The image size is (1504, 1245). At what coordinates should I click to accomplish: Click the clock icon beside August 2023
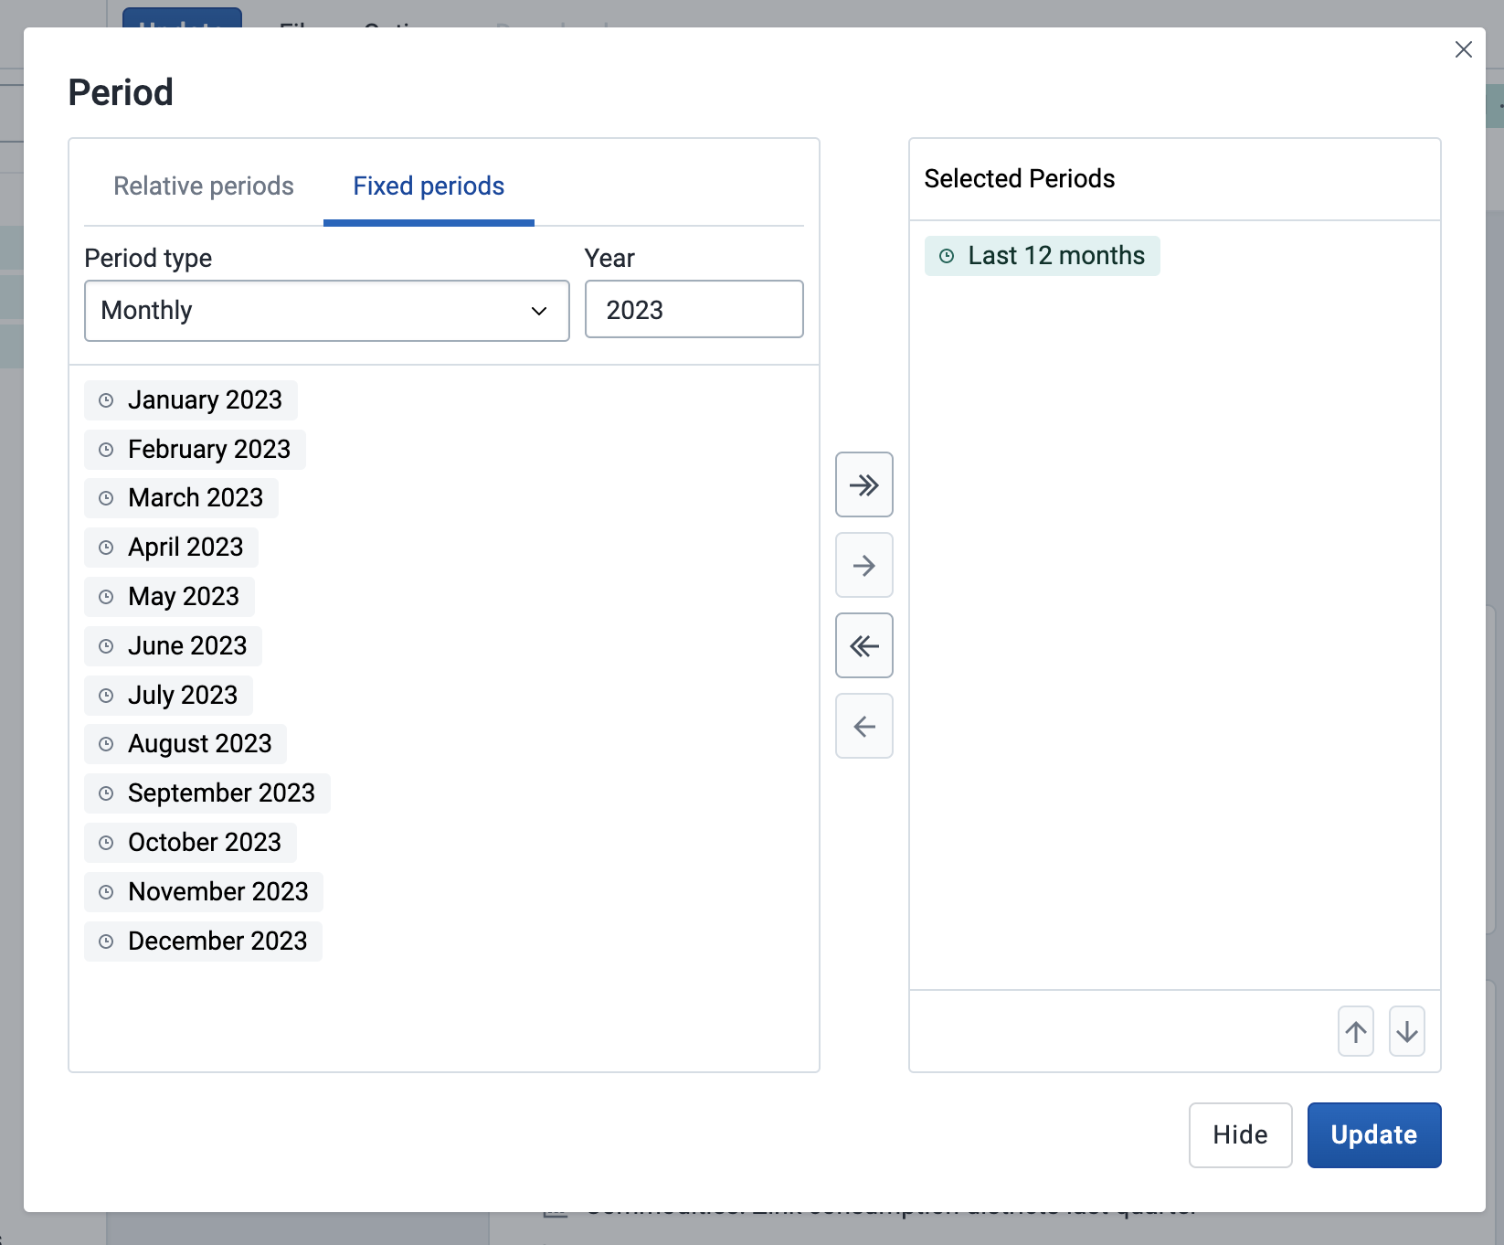106,744
